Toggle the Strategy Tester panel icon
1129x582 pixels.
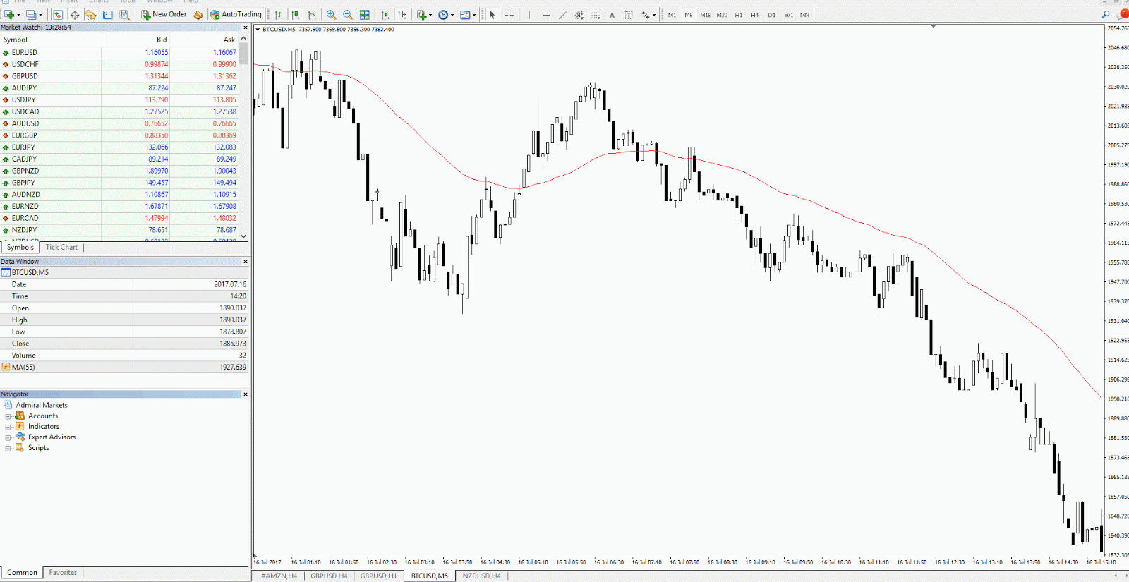click(x=124, y=14)
